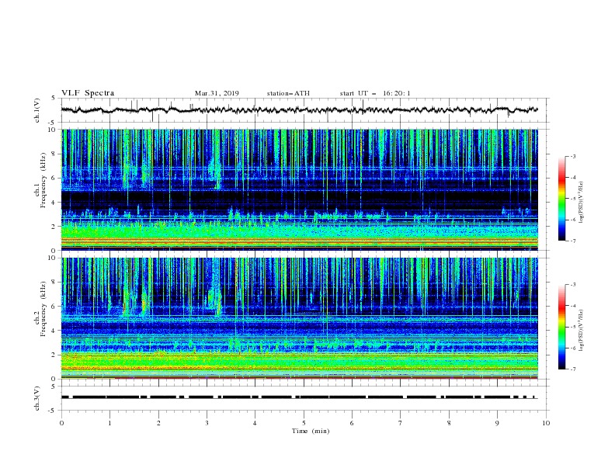Click time axis tick label '9'
Image resolution: width=615 pixels, height=475 pixels.
pos(497,423)
